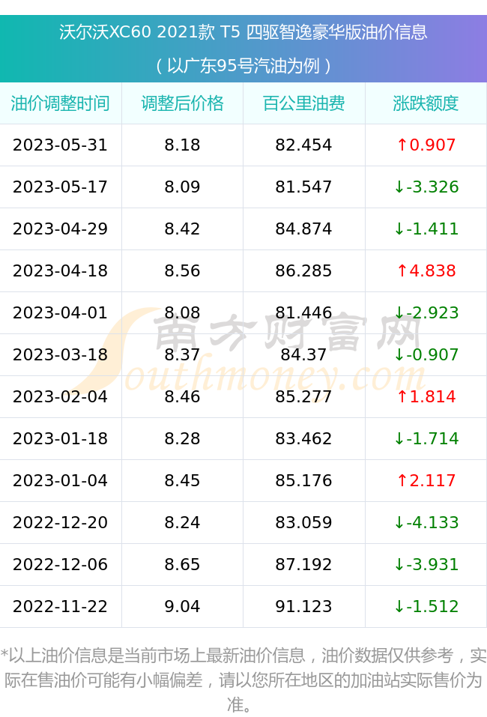Click the green down arrow -1.512 value
The width and height of the screenshot is (487, 717).
point(426,606)
